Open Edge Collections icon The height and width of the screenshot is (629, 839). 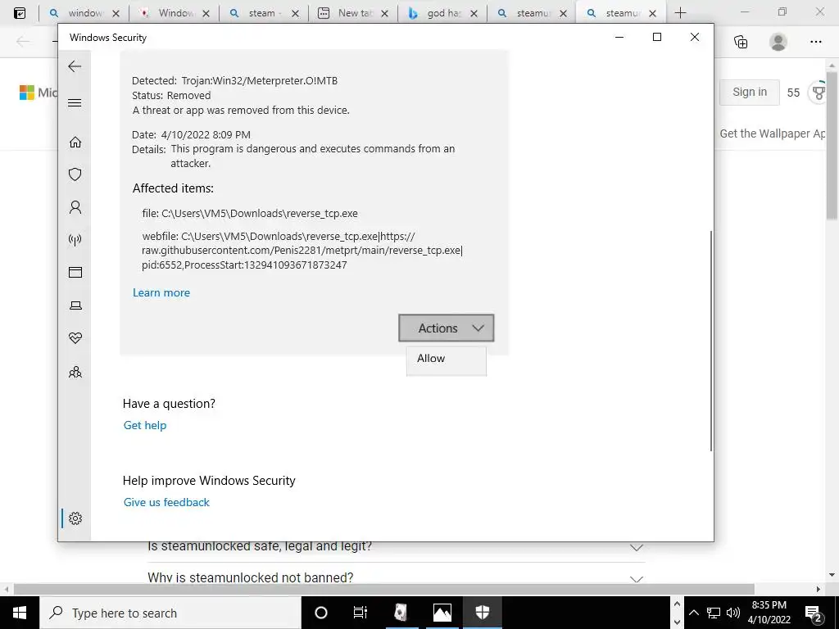tap(741, 42)
